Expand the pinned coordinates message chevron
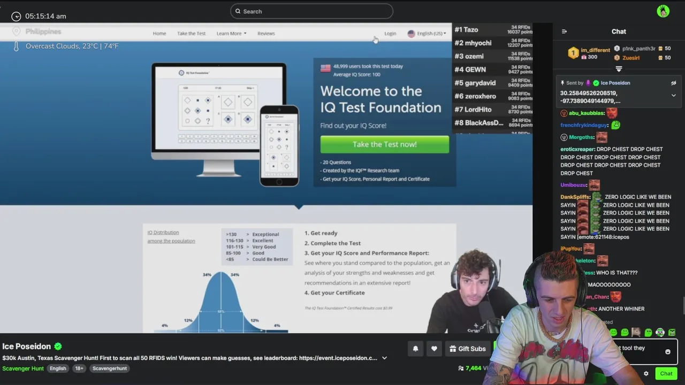685x385 pixels. tap(674, 96)
